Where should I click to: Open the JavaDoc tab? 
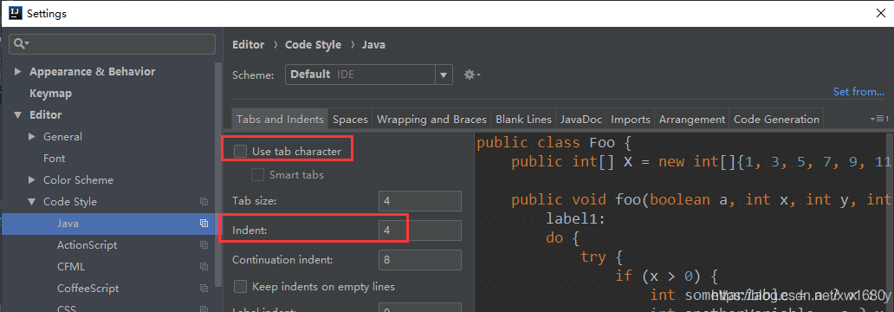pyautogui.click(x=581, y=120)
